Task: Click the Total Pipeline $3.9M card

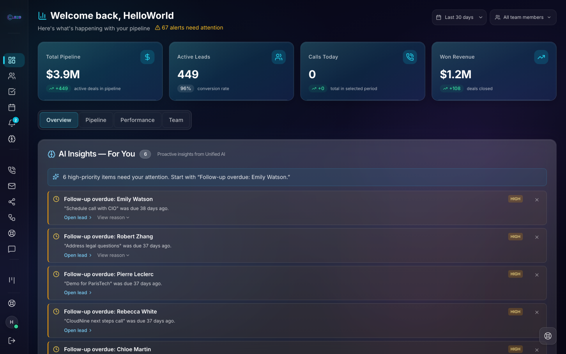Action: pos(100,71)
